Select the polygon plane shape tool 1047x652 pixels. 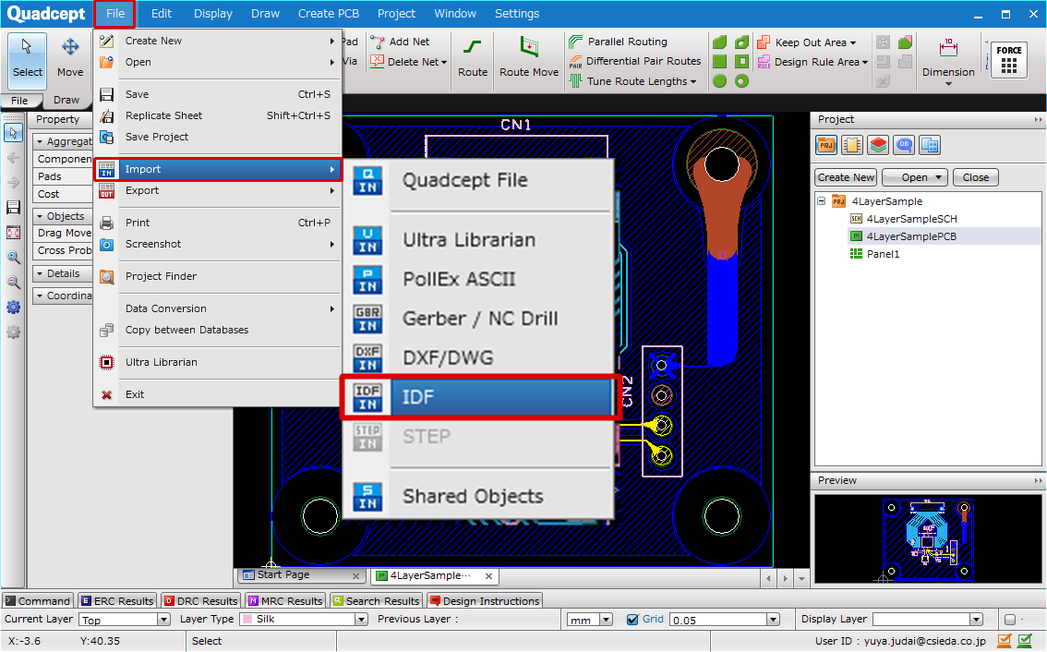[x=720, y=42]
